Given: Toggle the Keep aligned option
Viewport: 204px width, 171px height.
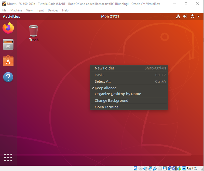Looking at the screenshot, I should 105,88.
